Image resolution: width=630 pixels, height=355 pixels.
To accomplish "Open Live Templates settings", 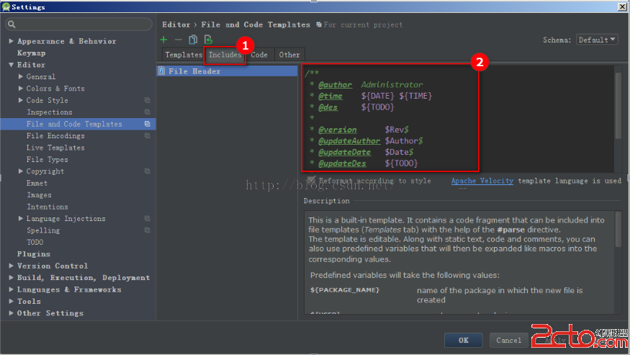I will click(x=55, y=148).
